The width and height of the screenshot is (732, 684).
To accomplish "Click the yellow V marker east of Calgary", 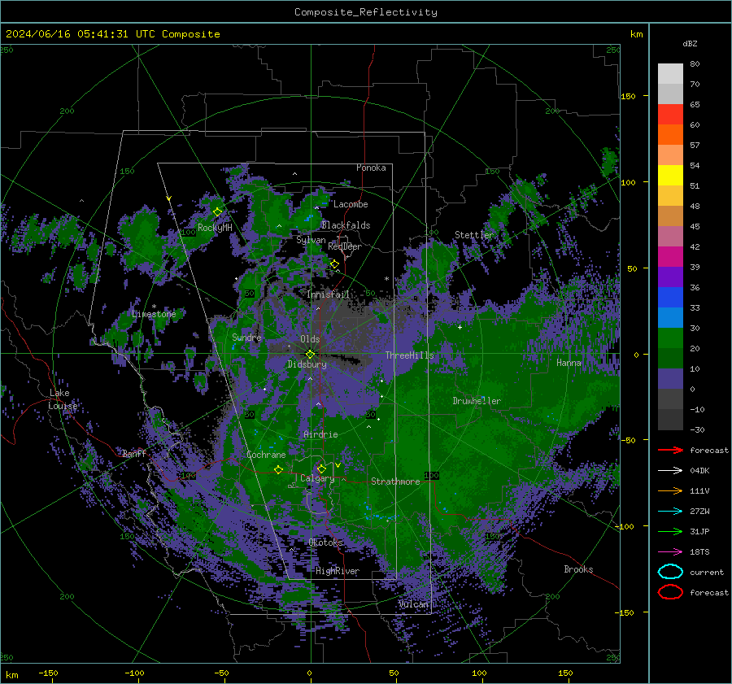I will pos(338,465).
